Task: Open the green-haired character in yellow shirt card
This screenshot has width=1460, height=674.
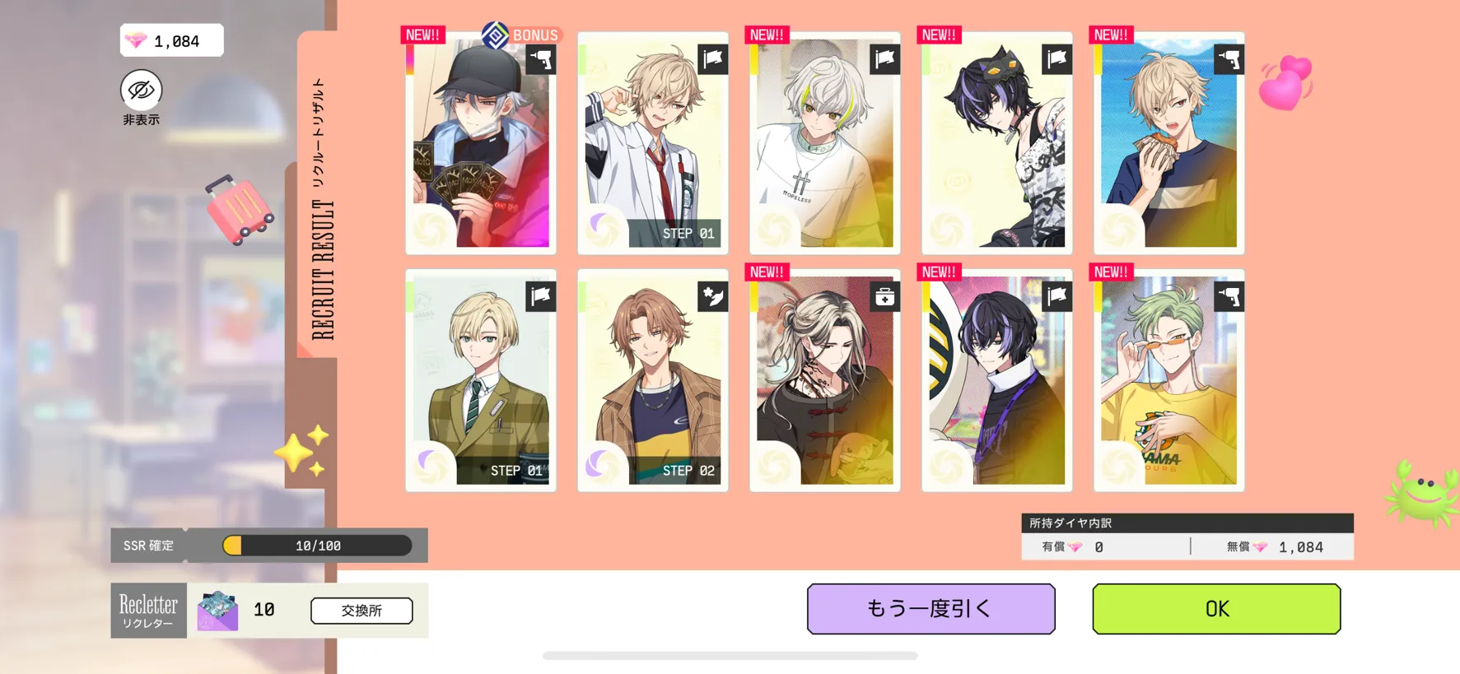Action: [x=1168, y=380]
